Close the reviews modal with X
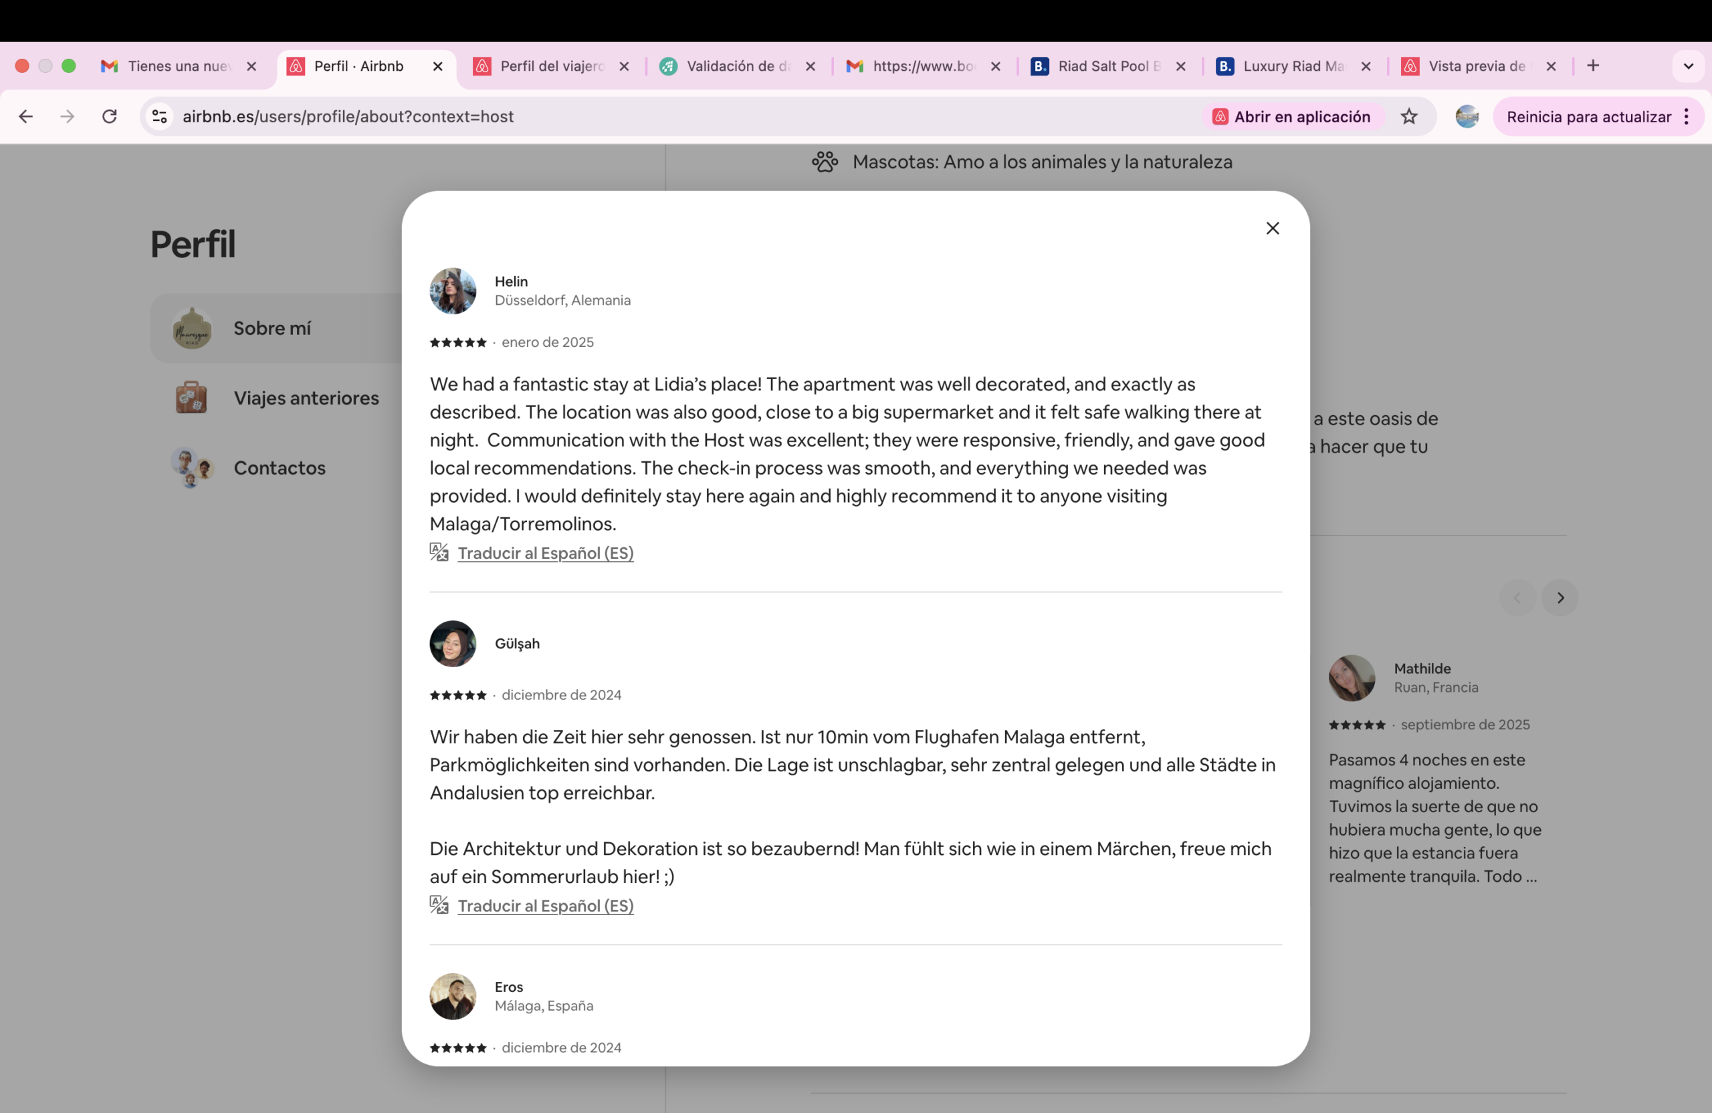This screenshot has width=1712, height=1113. (x=1272, y=228)
